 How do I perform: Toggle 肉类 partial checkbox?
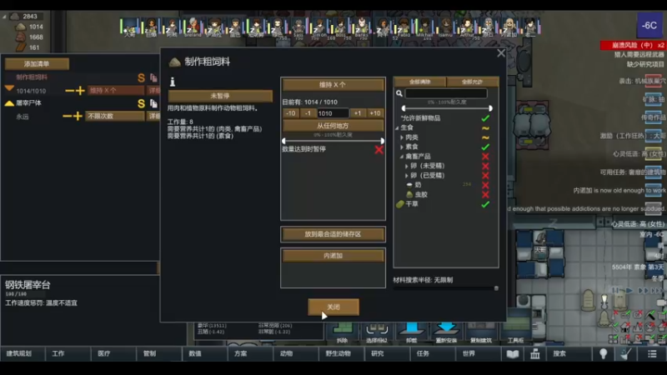point(485,137)
